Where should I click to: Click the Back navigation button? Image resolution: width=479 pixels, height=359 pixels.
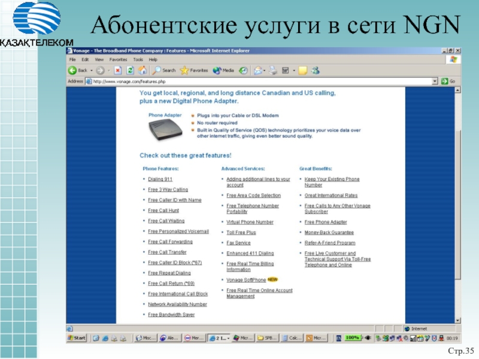pyautogui.click(x=78, y=71)
